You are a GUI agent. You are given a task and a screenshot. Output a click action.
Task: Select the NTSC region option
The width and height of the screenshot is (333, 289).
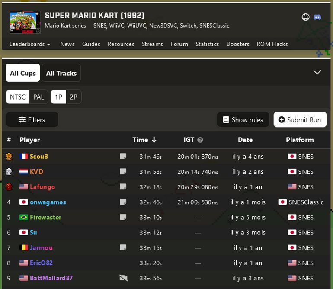pos(18,97)
